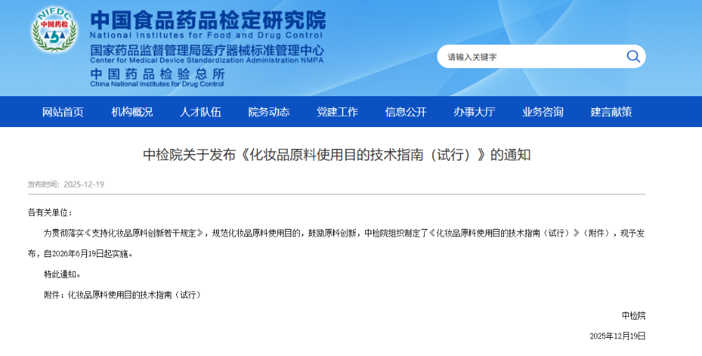
Task: Click the NIFDC round logo emblem
Action: coord(54,29)
